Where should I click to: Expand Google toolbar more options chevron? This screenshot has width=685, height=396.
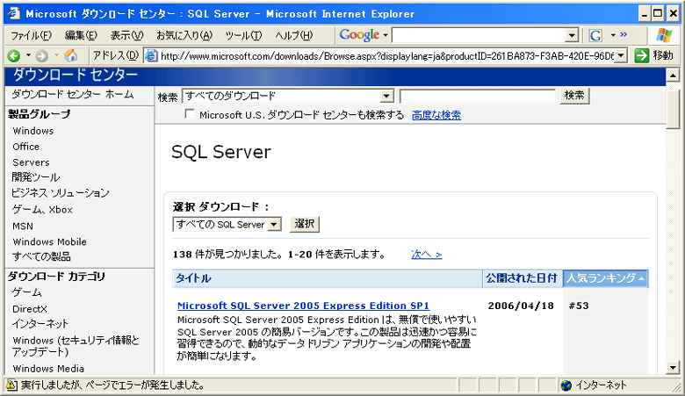coord(624,34)
